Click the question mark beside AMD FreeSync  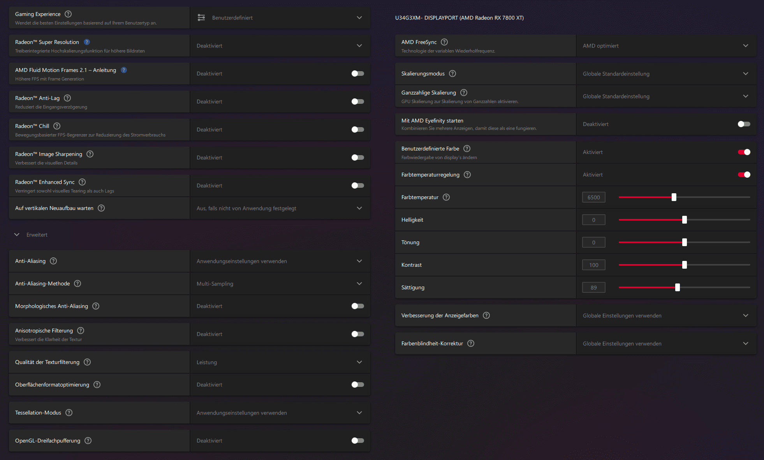(x=444, y=42)
